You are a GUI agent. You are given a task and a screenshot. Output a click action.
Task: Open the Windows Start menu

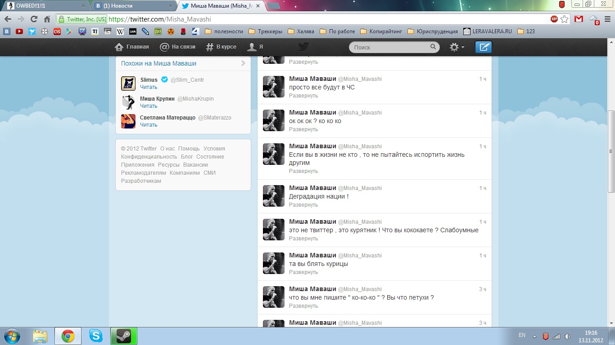click(11, 336)
